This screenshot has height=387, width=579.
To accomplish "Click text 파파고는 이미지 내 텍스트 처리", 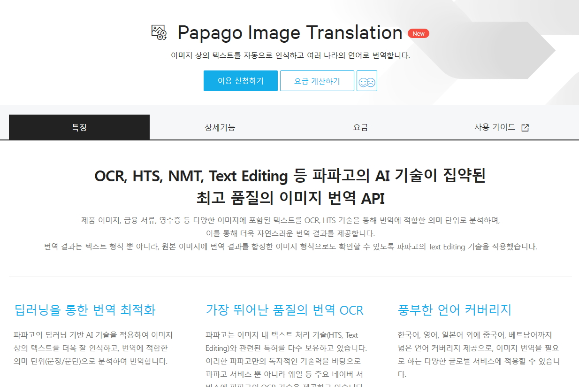I will click(282, 335).
